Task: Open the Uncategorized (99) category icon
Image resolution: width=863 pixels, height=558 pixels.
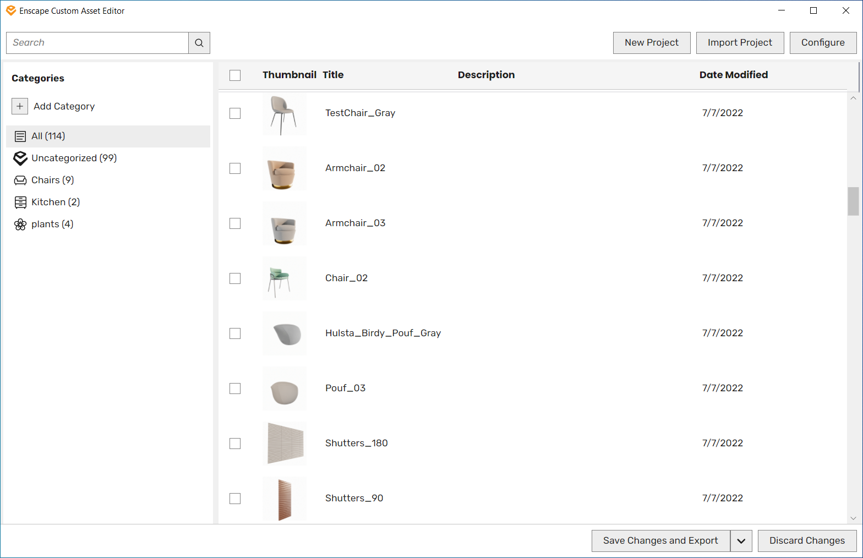Action: [20, 158]
